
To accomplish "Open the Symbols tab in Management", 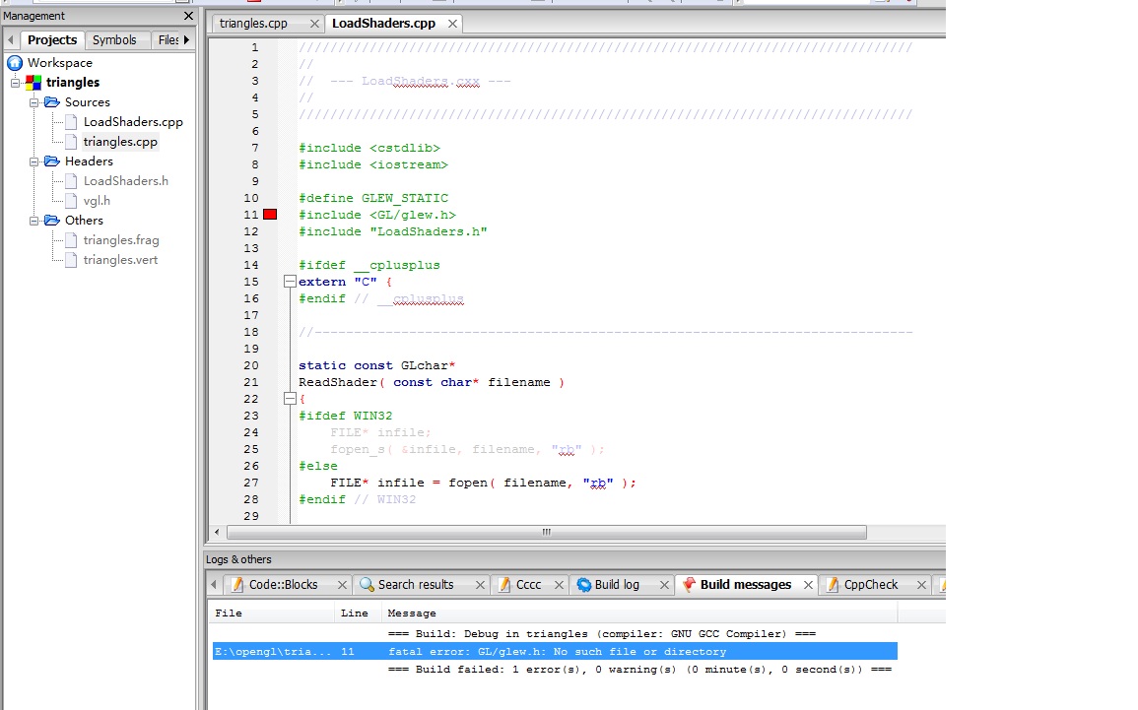I will 114,40.
